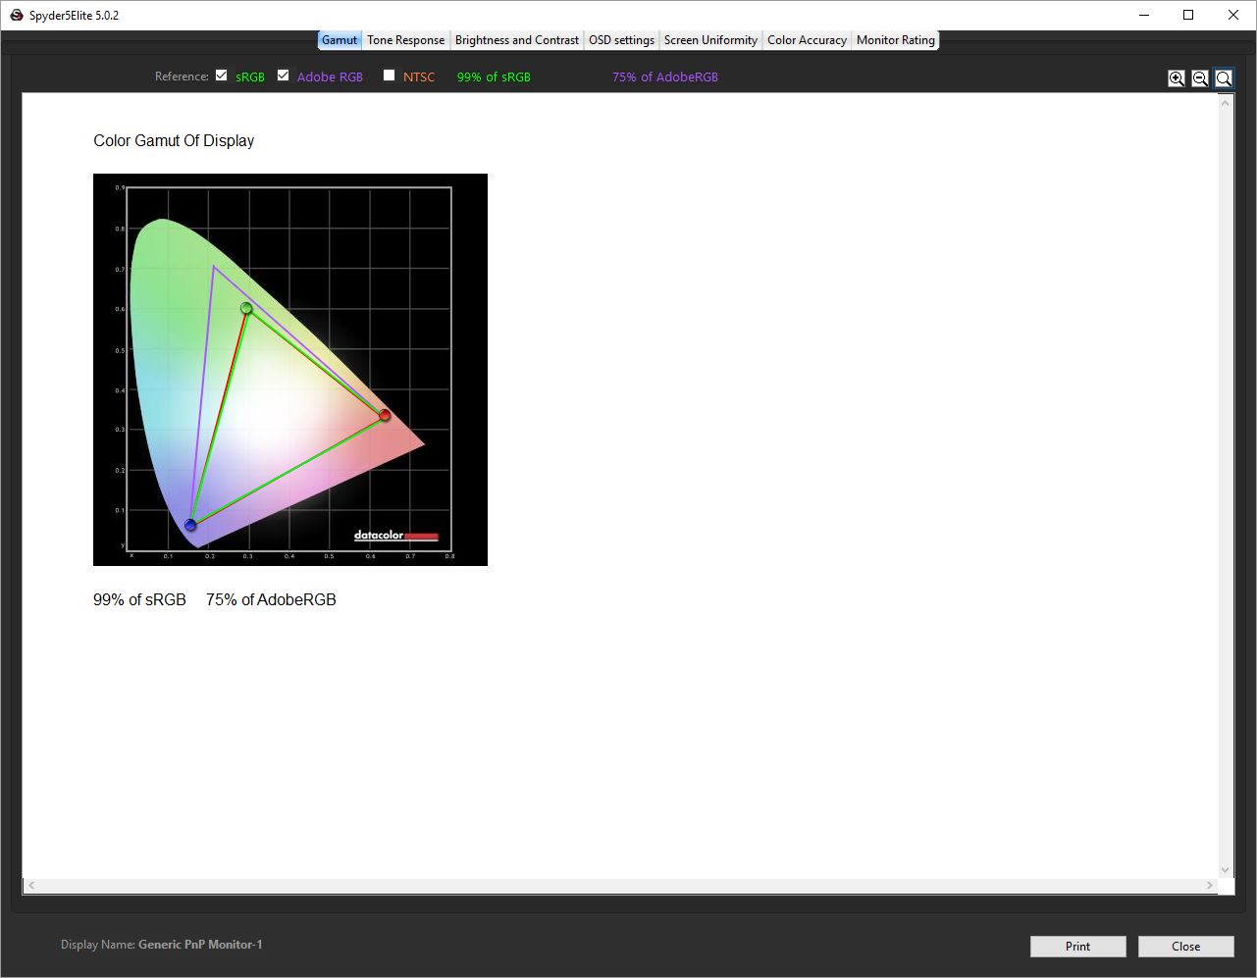The image size is (1257, 978).
Task: Uncheck the sRGB reference checkbox
Action: pos(222,76)
